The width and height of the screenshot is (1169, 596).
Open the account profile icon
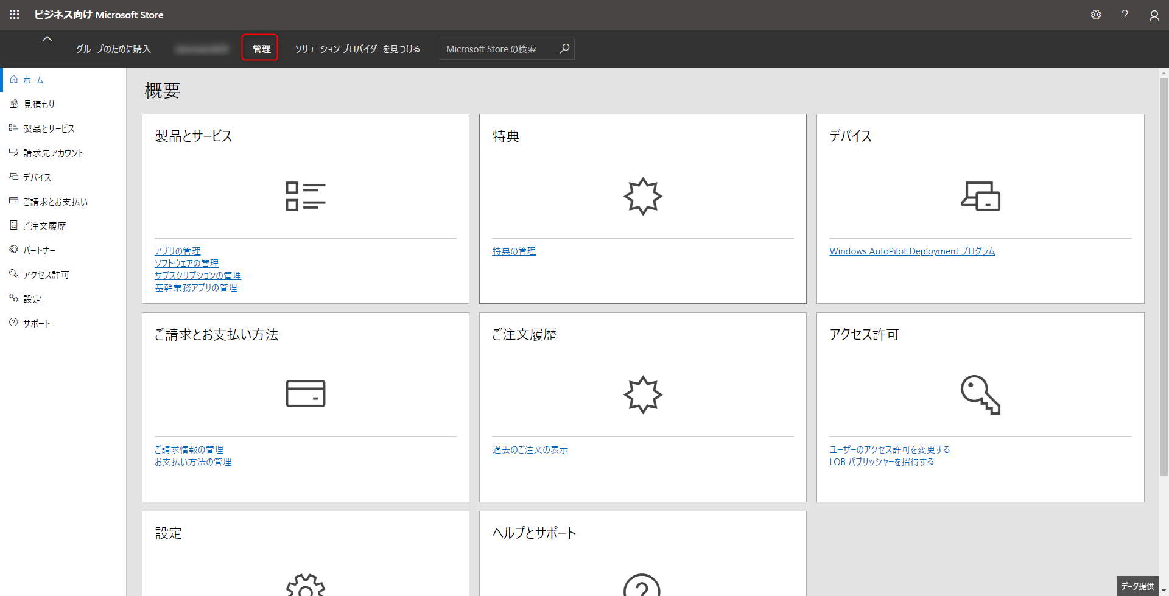(1154, 15)
